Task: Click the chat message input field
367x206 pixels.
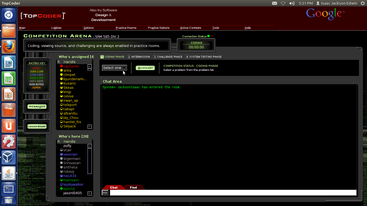Action: click(x=233, y=193)
